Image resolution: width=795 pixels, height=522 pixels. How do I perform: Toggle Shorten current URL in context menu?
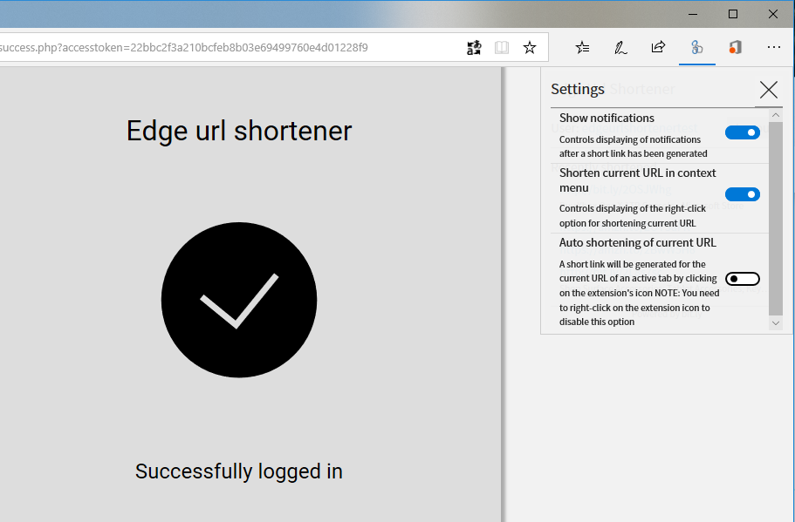(x=743, y=194)
